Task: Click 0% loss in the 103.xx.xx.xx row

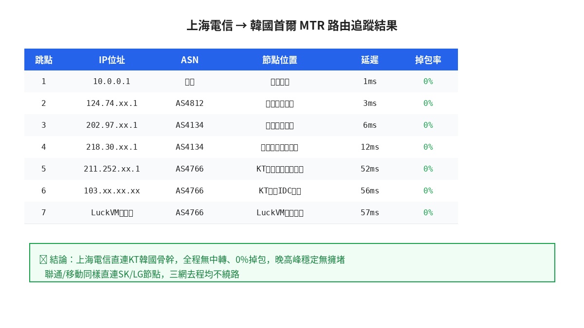Action: click(x=428, y=191)
